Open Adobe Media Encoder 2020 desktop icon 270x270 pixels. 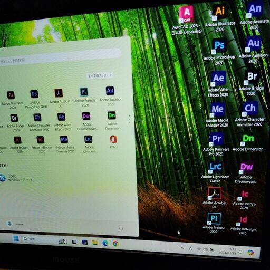coord(217,115)
